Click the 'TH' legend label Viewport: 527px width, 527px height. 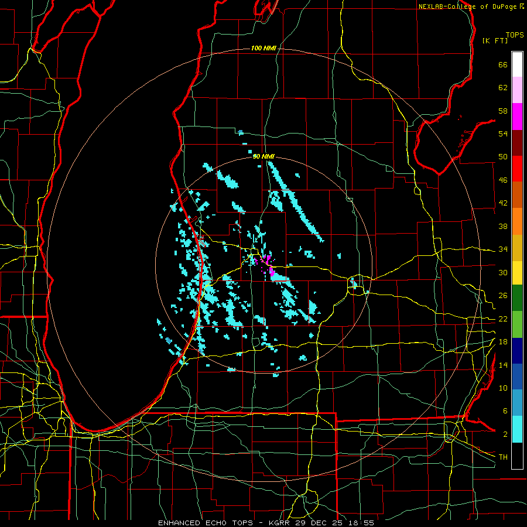pos(503,457)
